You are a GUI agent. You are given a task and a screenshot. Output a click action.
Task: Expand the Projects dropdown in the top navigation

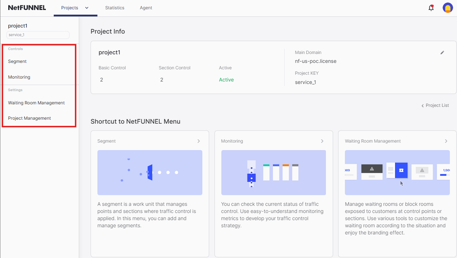[x=86, y=7]
